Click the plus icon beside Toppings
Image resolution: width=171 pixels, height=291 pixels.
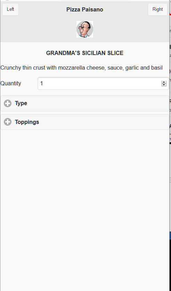coord(8,122)
